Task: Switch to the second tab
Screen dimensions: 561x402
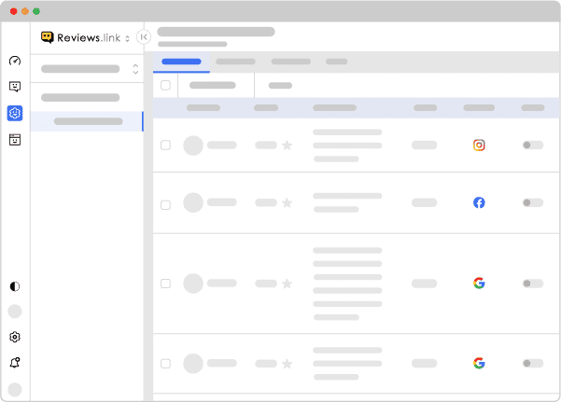Action: pyautogui.click(x=235, y=62)
